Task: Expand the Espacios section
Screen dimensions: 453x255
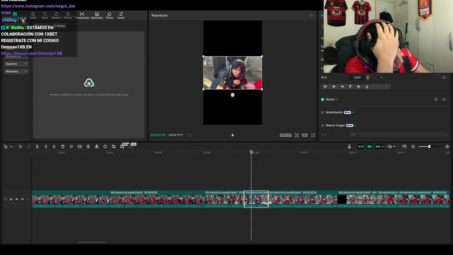Action: click(x=16, y=64)
